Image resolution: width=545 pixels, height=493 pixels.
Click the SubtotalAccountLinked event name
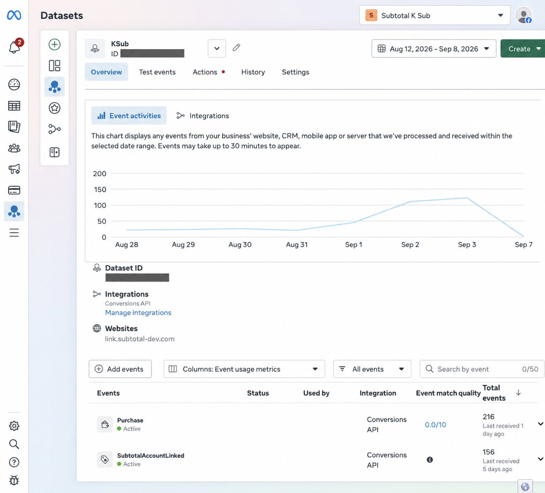pos(151,455)
